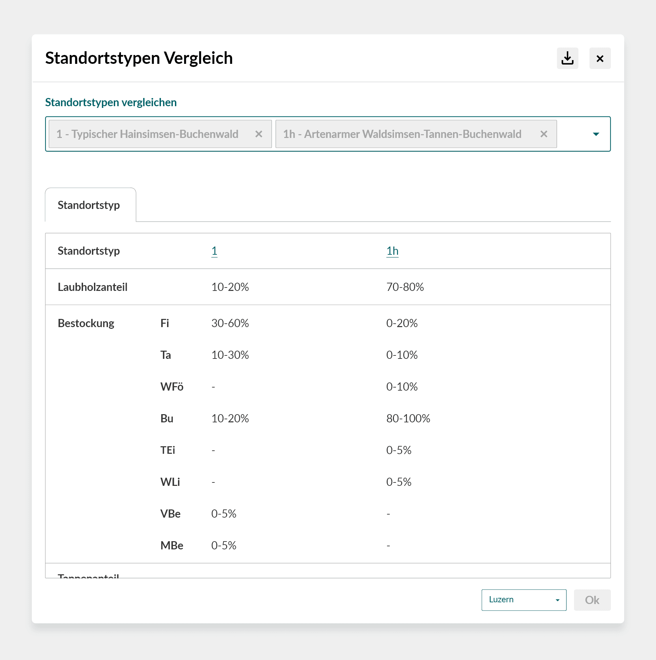656x660 pixels.
Task: Click the WFö tree species label
Action: pos(172,387)
